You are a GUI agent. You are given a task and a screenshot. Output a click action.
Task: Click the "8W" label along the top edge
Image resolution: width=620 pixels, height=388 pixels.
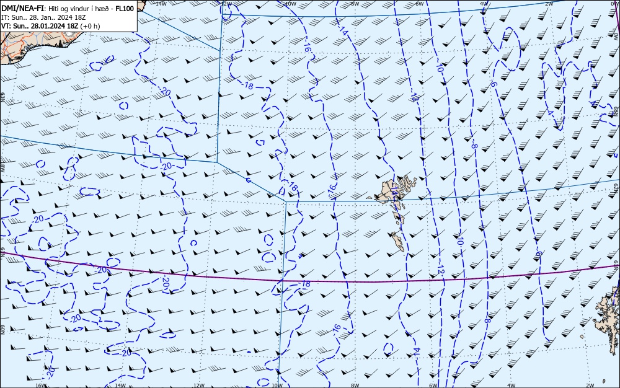(355, 4)
